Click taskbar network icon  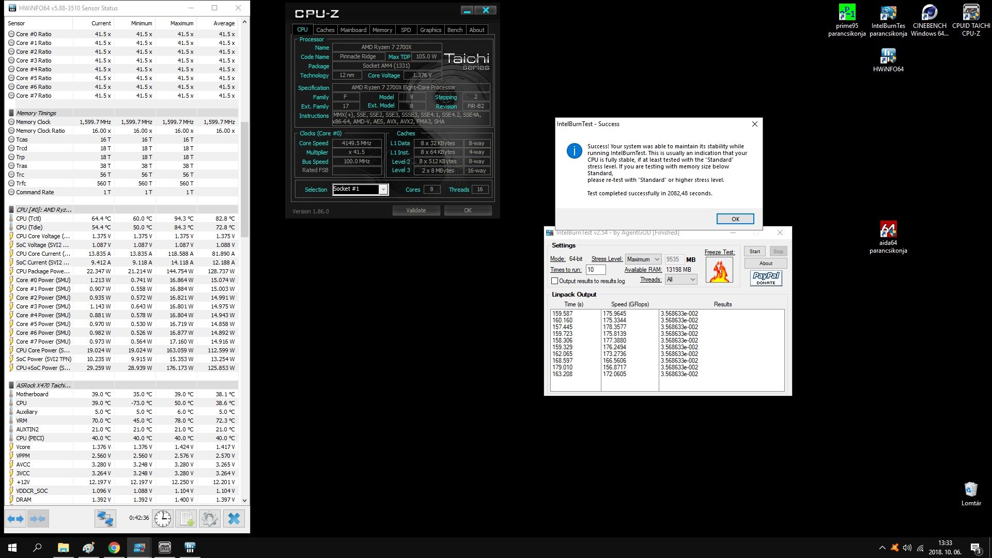[920, 548]
